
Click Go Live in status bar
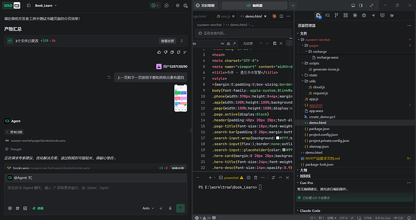pos(383,218)
